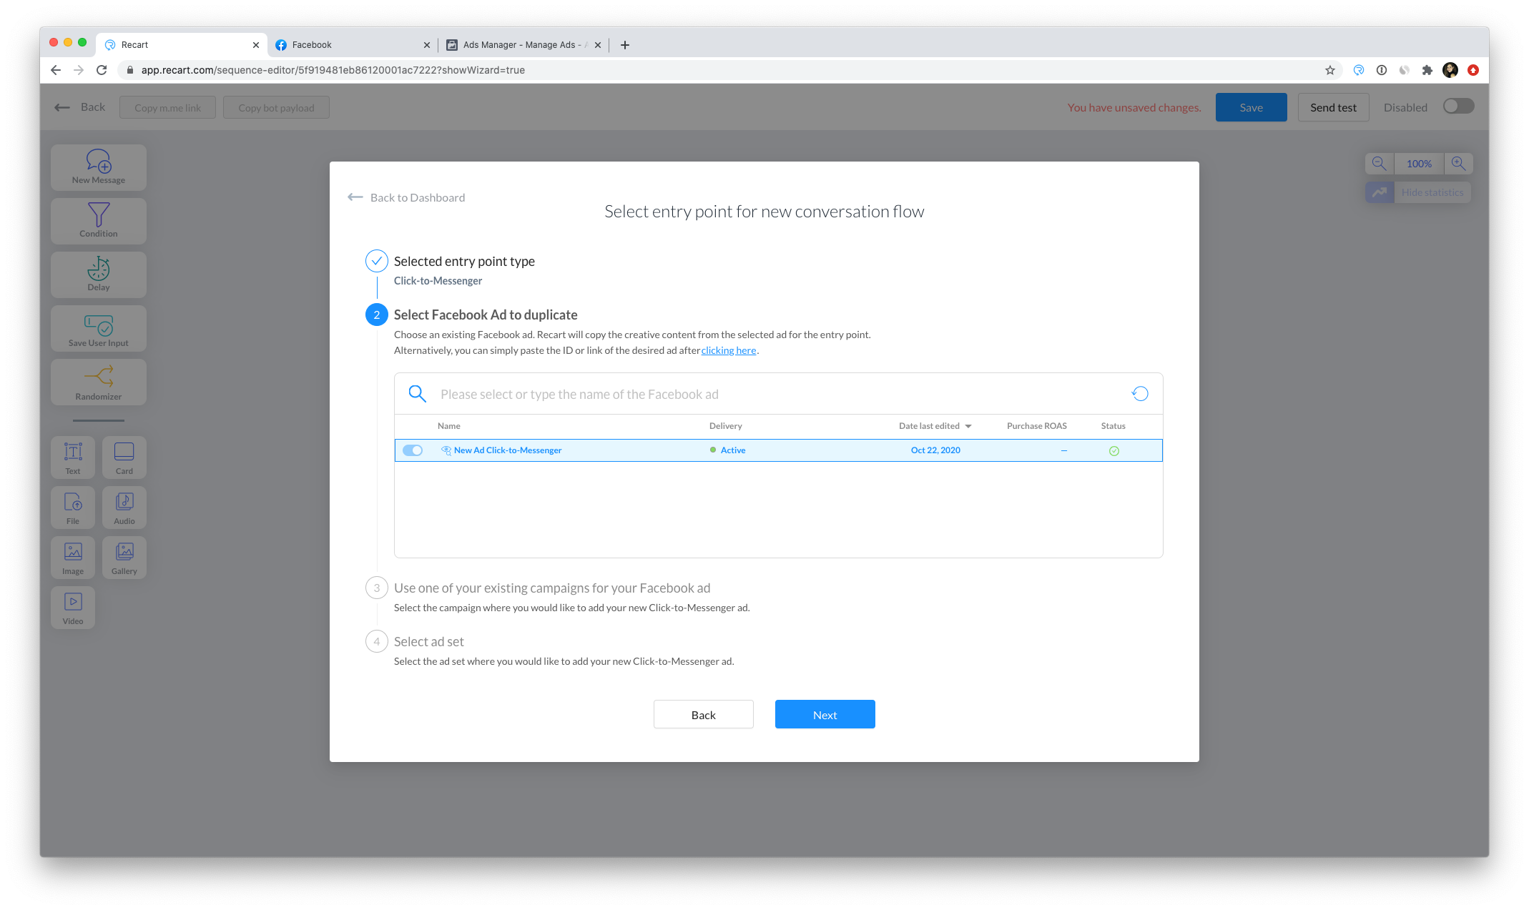Click the Send test button
The image size is (1529, 910).
pos(1333,107)
